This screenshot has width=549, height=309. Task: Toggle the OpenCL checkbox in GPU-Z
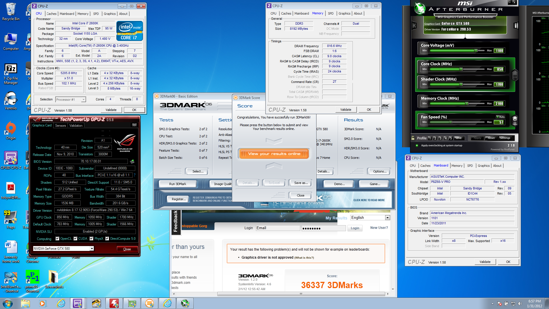pyautogui.click(x=57, y=239)
